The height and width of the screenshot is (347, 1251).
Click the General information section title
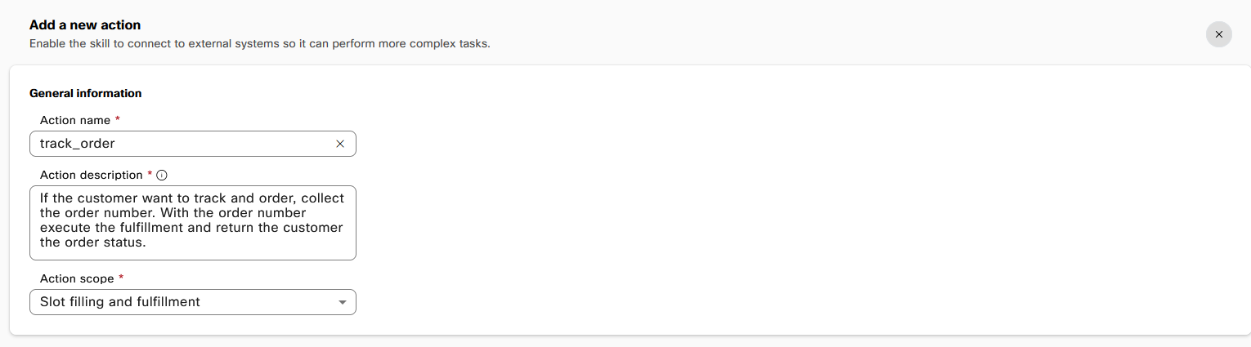(85, 93)
